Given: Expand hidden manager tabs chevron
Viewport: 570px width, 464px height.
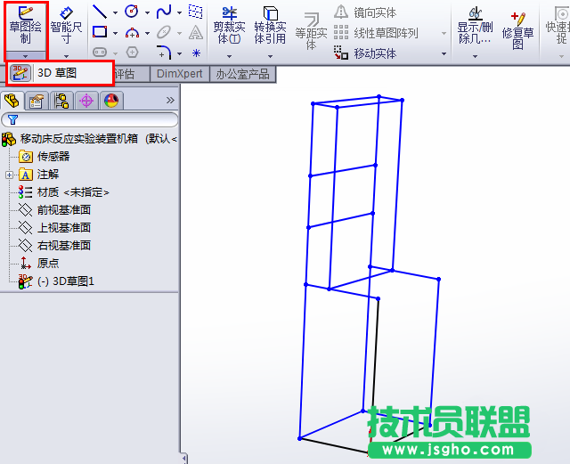Looking at the screenshot, I should pyautogui.click(x=170, y=100).
